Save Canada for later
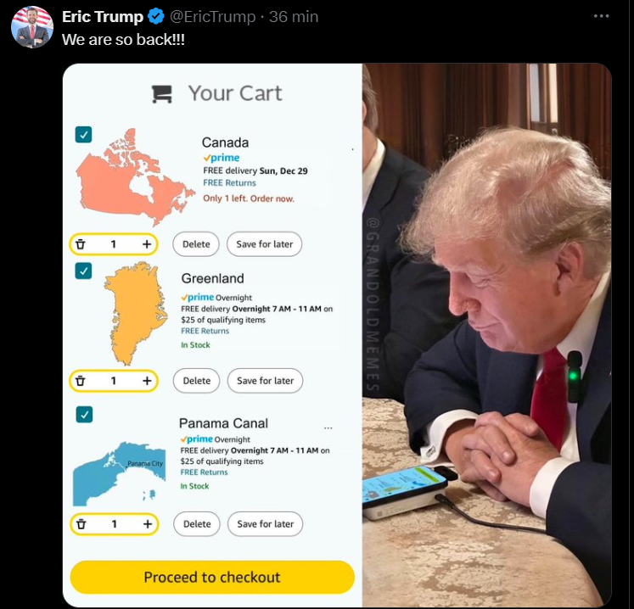 [x=265, y=244]
